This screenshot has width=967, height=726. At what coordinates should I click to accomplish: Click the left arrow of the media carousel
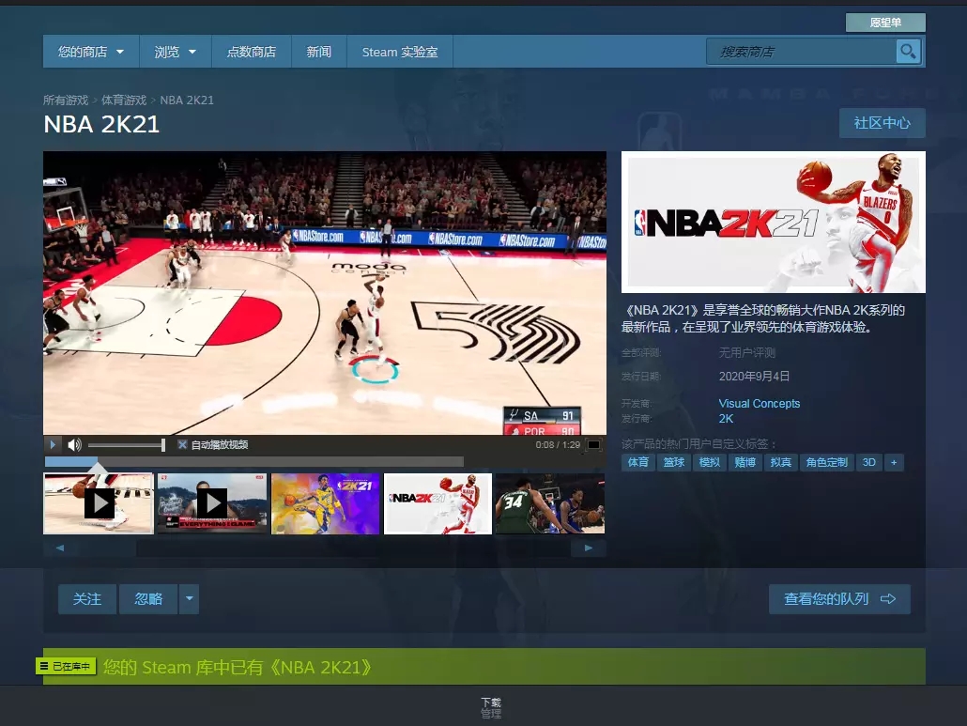tap(59, 548)
